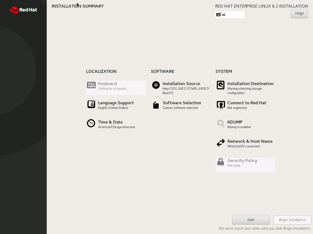Click 'Getting list of layouts...' status text
This screenshot has width=313, height=234.
click(x=113, y=89)
